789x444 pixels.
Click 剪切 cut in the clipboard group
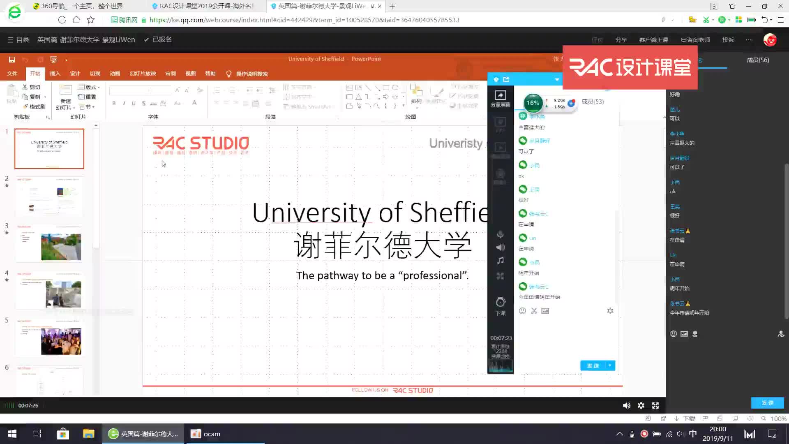coord(31,87)
